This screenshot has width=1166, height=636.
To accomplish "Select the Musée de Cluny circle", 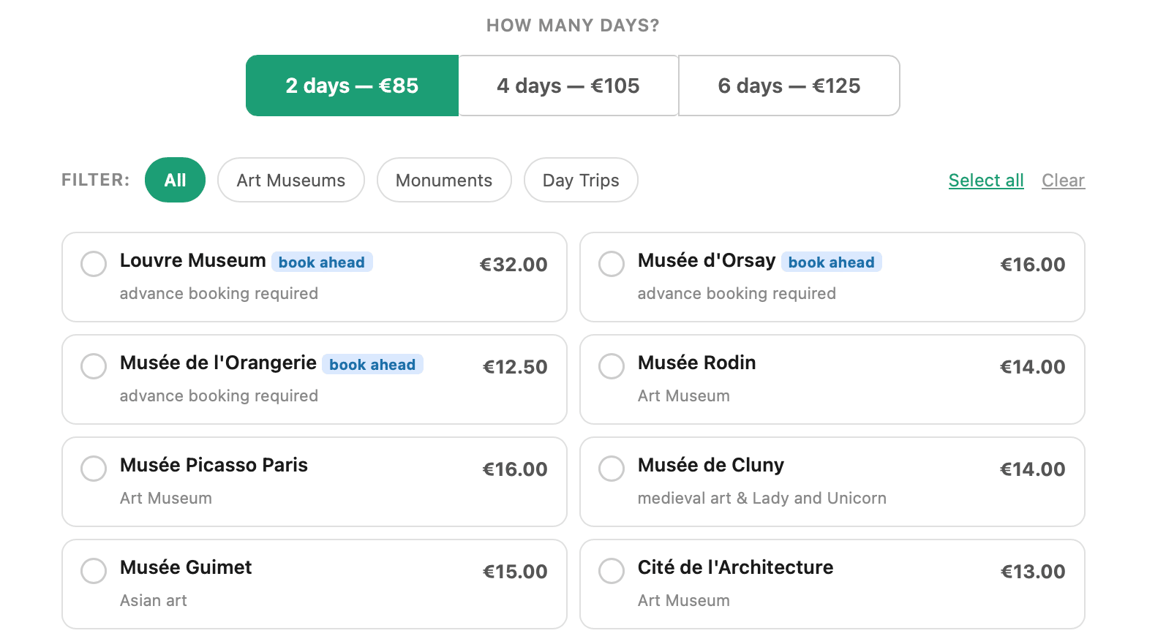I will 612,469.
